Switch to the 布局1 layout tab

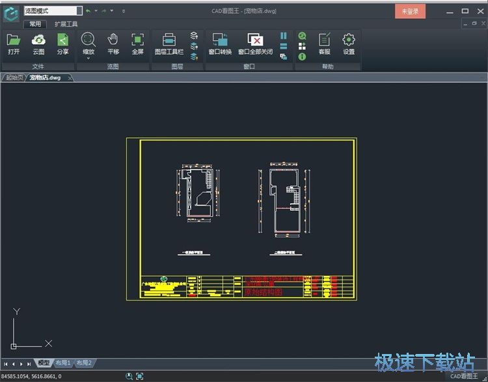[63, 363]
